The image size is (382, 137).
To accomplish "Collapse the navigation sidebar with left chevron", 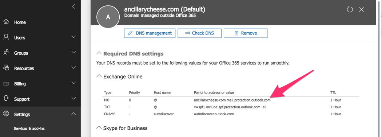I will point(73,7).
